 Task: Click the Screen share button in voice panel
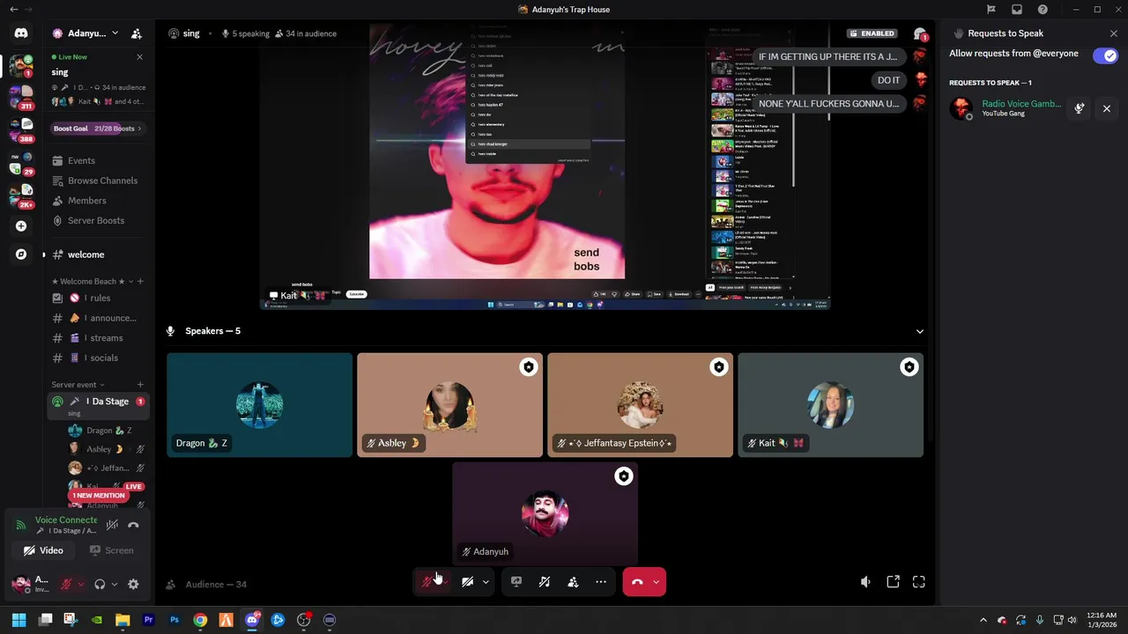pyautogui.click(x=112, y=550)
